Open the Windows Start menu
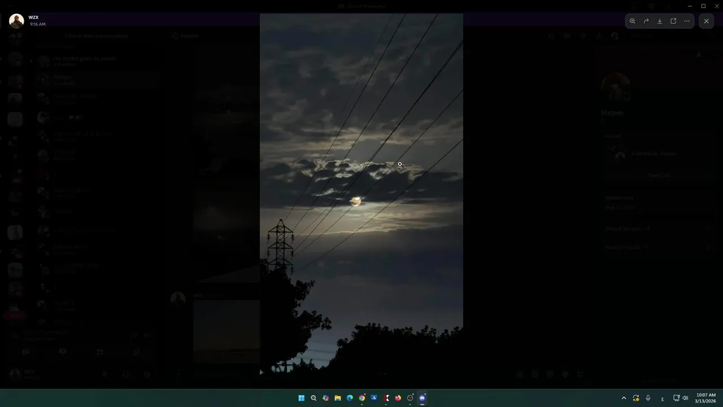 [x=301, y=398]
